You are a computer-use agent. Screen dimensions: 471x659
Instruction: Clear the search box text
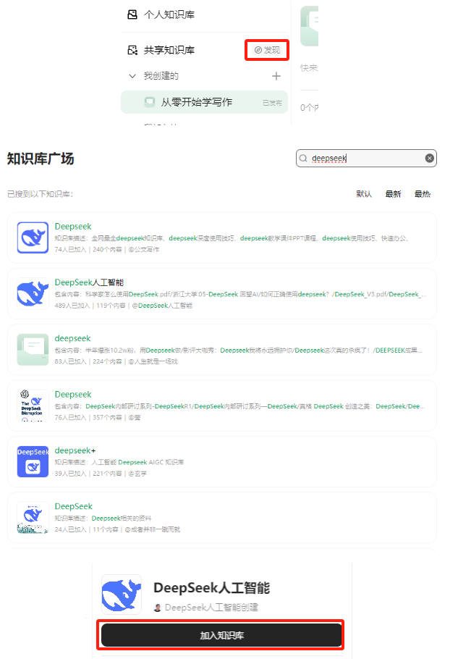pyautogui.click(x=430, y=158)
